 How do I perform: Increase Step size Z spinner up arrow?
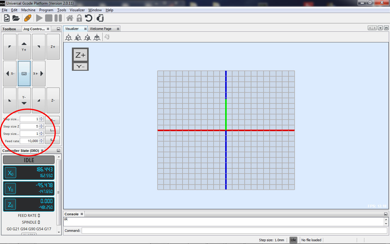(x=41, y=125)
